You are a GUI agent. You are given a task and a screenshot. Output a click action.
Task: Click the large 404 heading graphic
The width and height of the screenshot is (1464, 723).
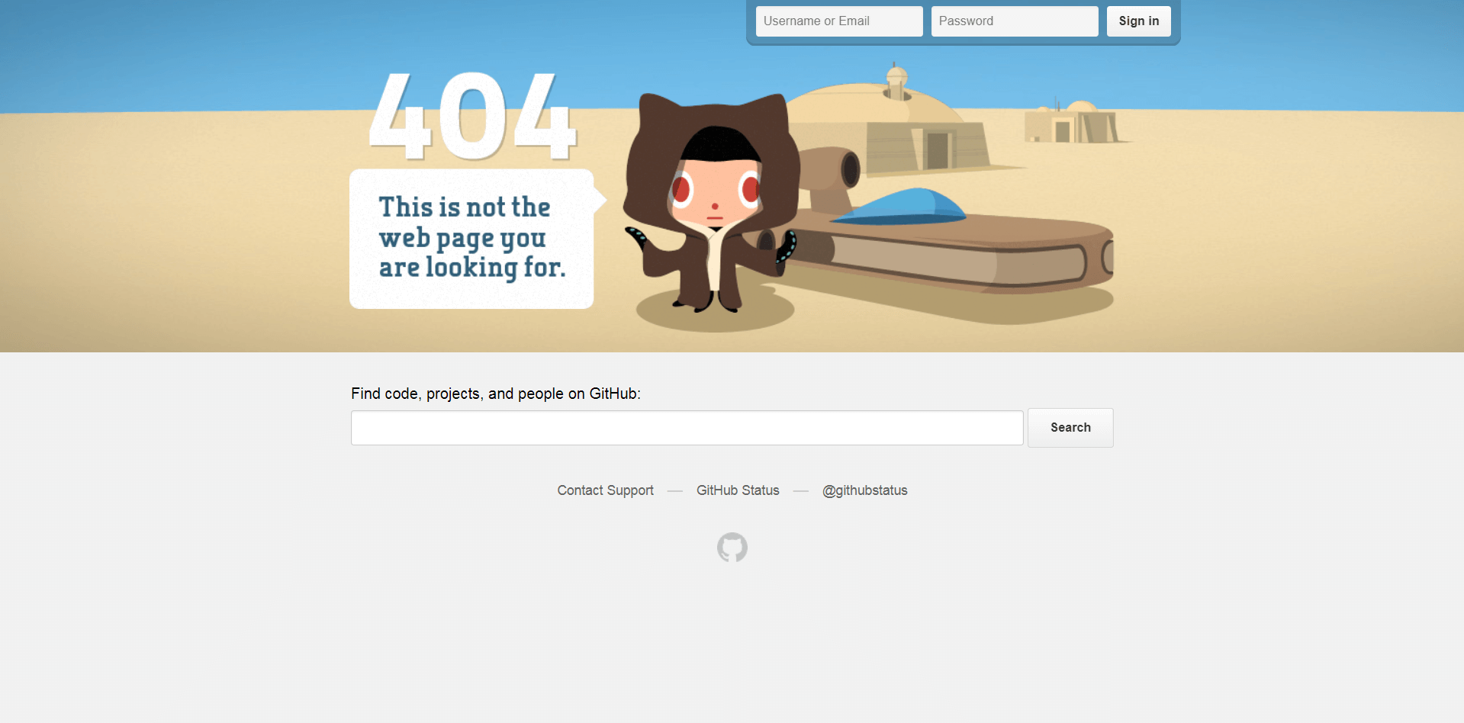(472, 116)
